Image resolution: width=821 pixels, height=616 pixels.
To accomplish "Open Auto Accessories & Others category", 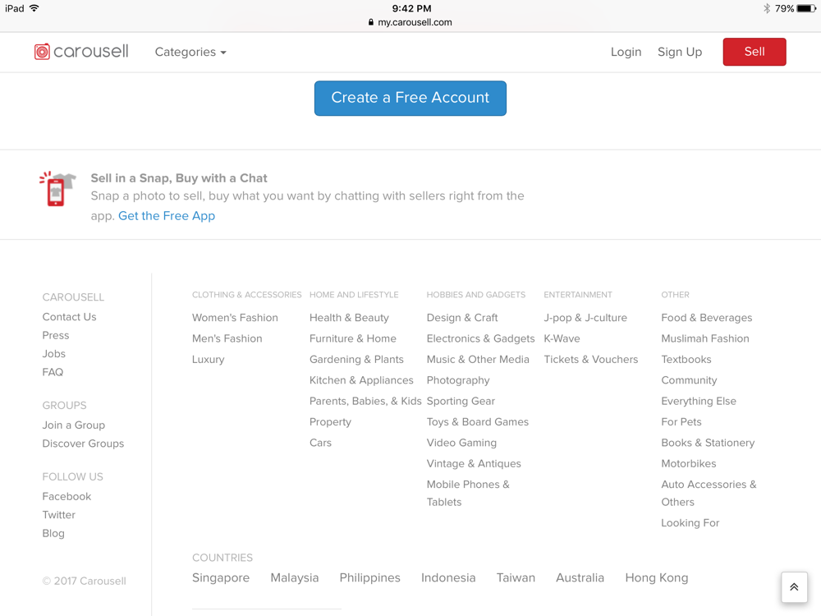I will (x=709, y=493).
